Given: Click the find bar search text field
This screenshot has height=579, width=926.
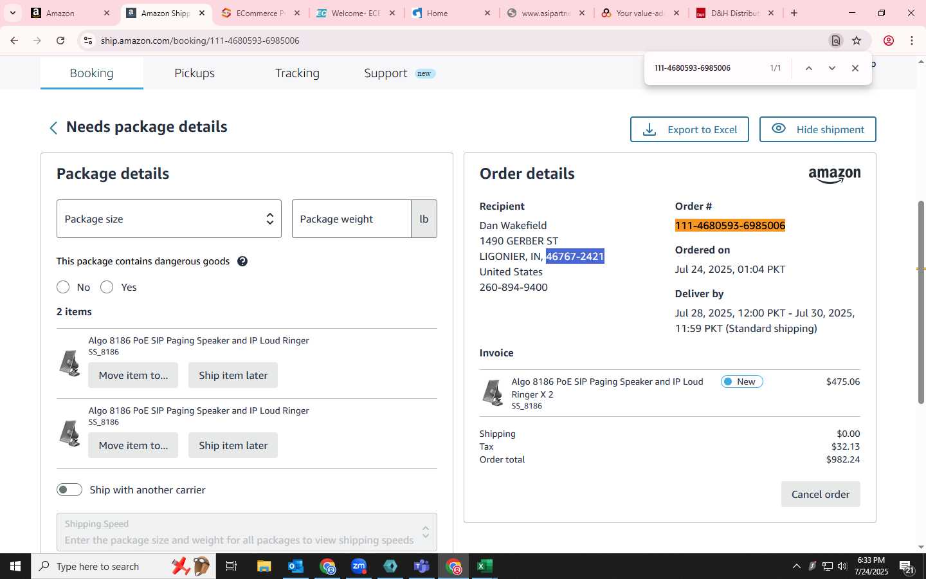Looking at the screenshot, I should [x=706, y=68].
